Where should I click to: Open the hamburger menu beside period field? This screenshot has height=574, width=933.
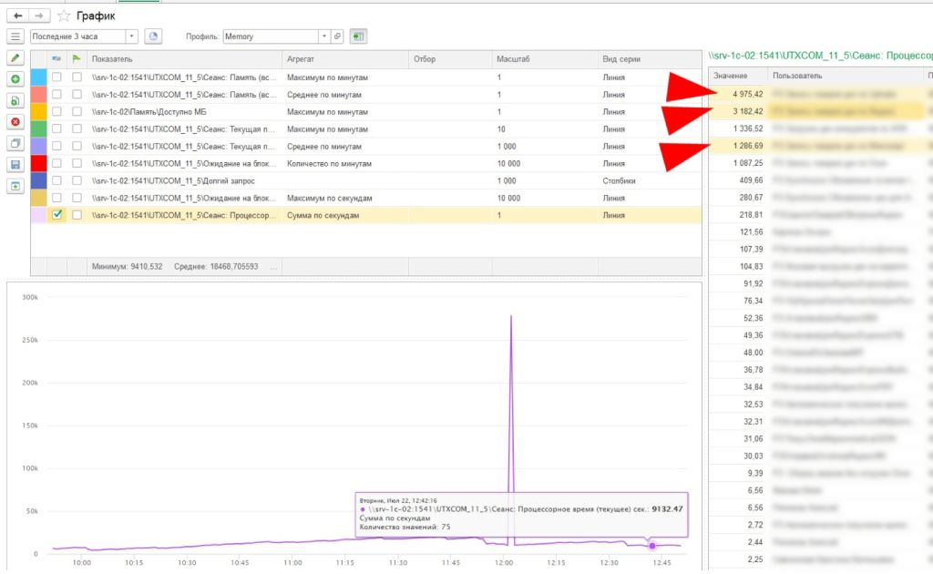pyautogui.click(x=15, y=36)
